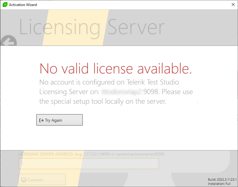Click the monitor icon on Connect button
238x187 pixels.
point(23,180)
